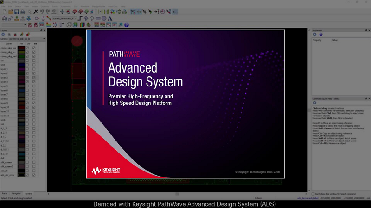The height and width of the screenshot is (208, 371).
Task: Click the Insert Pin icon
Action: pyautogui.click(x=37, y=18)
